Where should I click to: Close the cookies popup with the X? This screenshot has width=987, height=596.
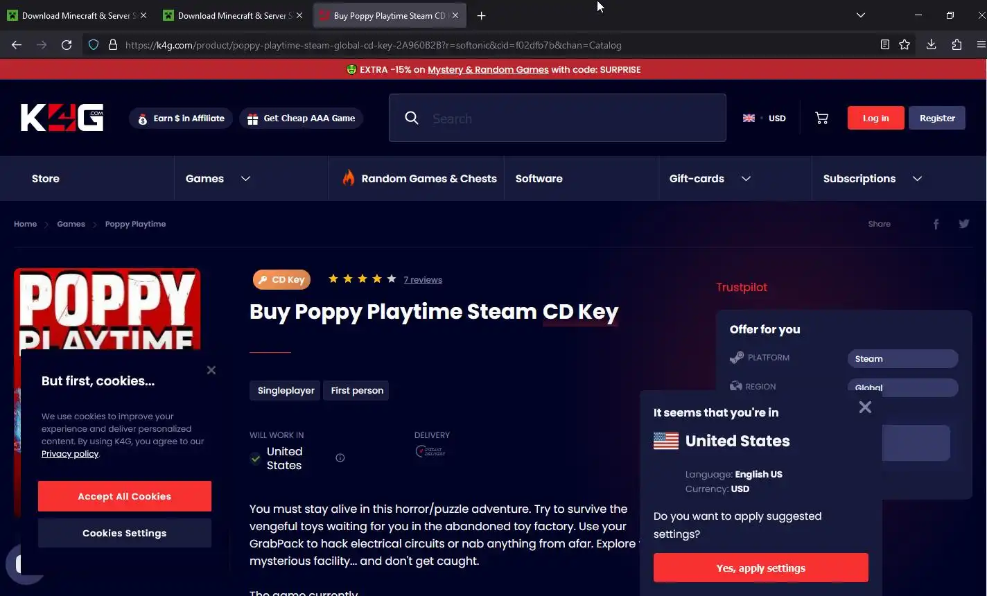211,370
